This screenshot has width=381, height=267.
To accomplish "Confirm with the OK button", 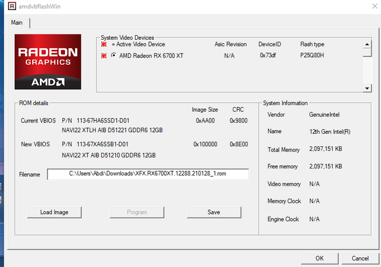I will [320, 258].
